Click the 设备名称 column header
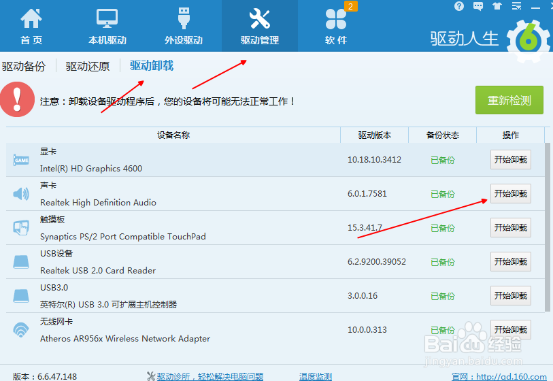 [173, 135]
